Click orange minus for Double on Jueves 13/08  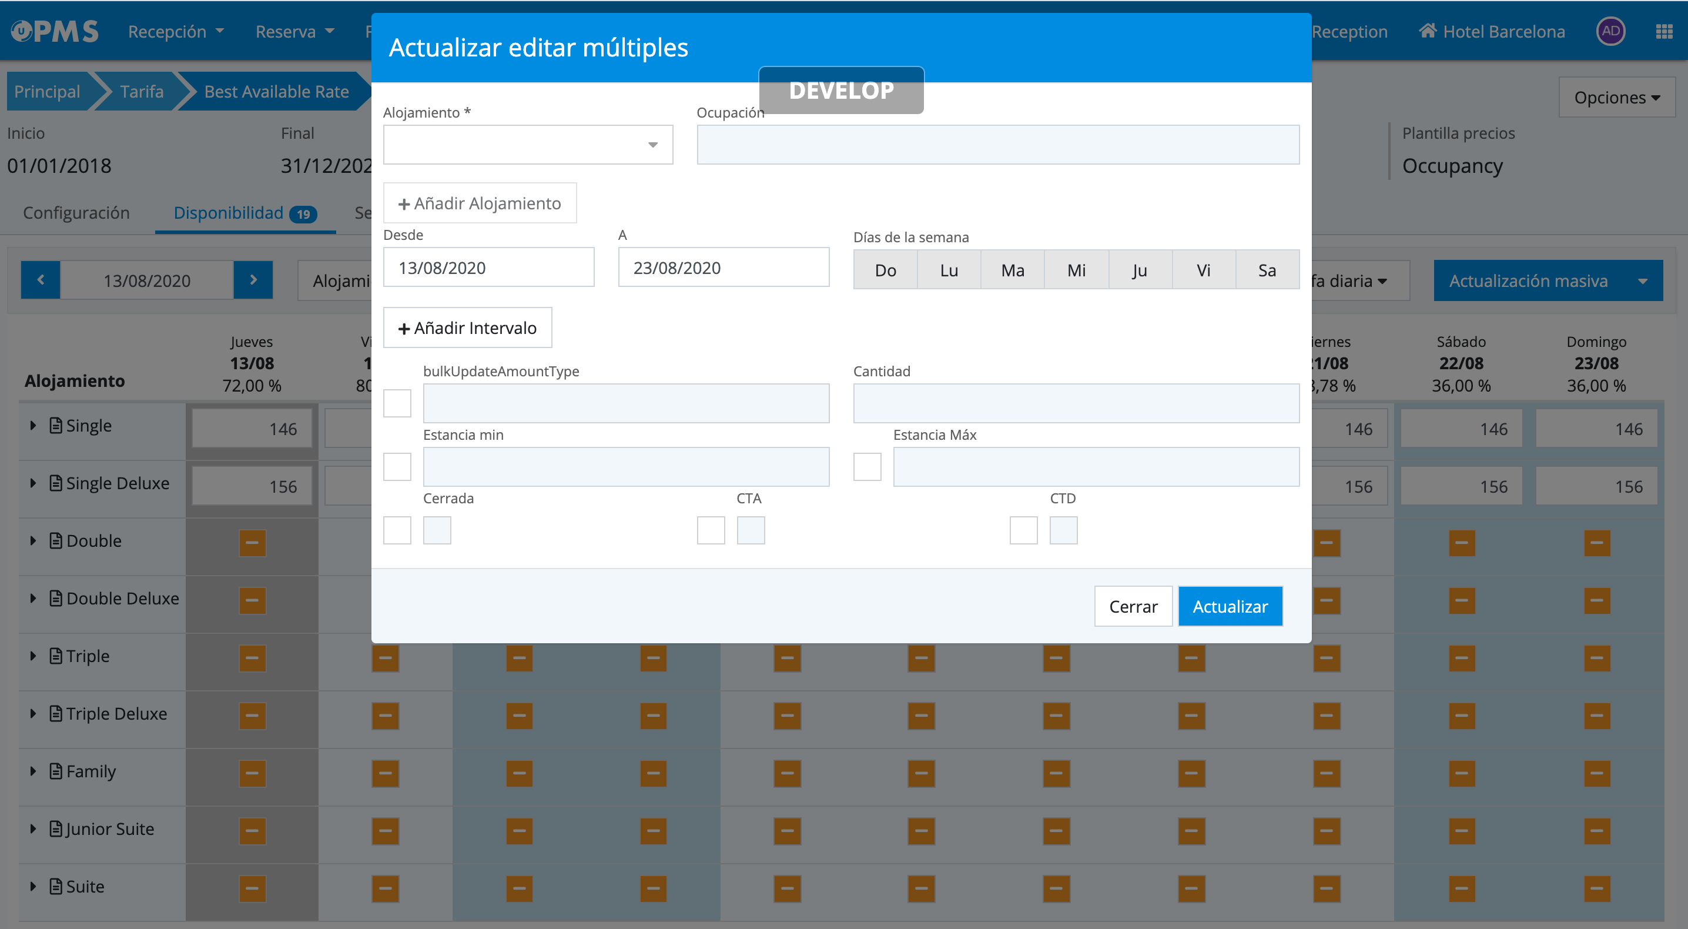coord(252,543)
